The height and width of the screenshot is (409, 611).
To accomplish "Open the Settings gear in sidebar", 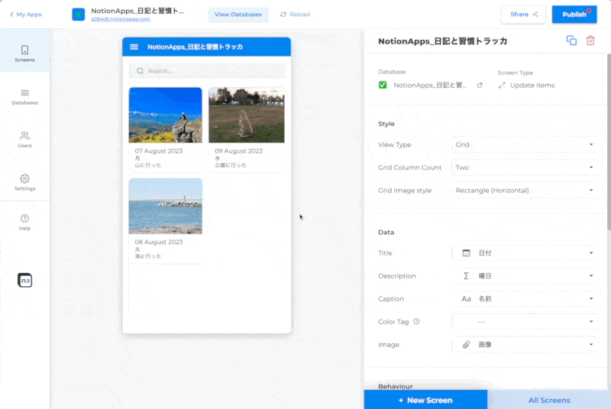I will pos(24,182).
